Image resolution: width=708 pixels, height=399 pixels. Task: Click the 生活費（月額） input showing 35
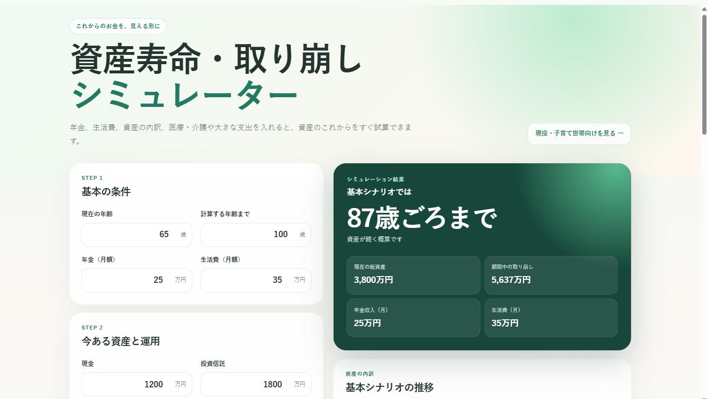[256, 280]
